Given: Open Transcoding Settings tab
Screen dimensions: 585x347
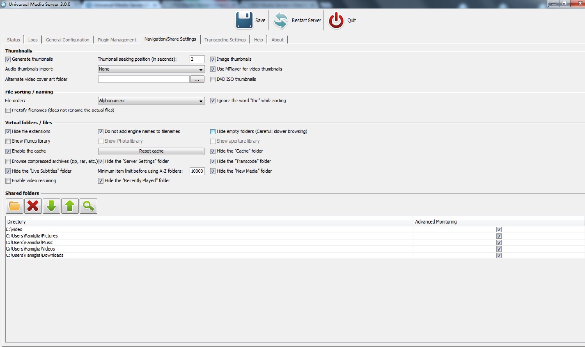Looking at the screenshot, I should pos(225,40).
